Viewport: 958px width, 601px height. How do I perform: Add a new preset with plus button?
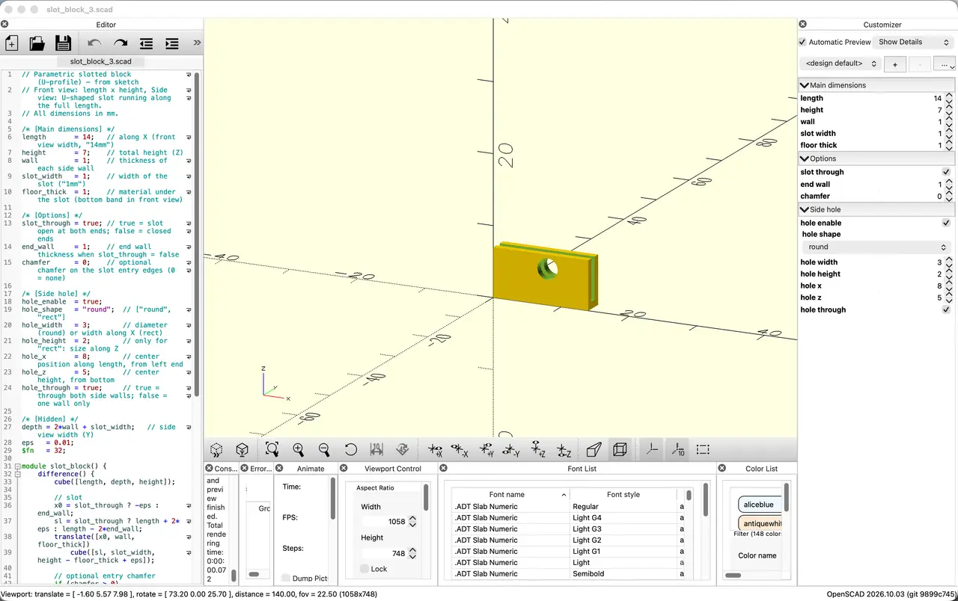click(895, 64)
